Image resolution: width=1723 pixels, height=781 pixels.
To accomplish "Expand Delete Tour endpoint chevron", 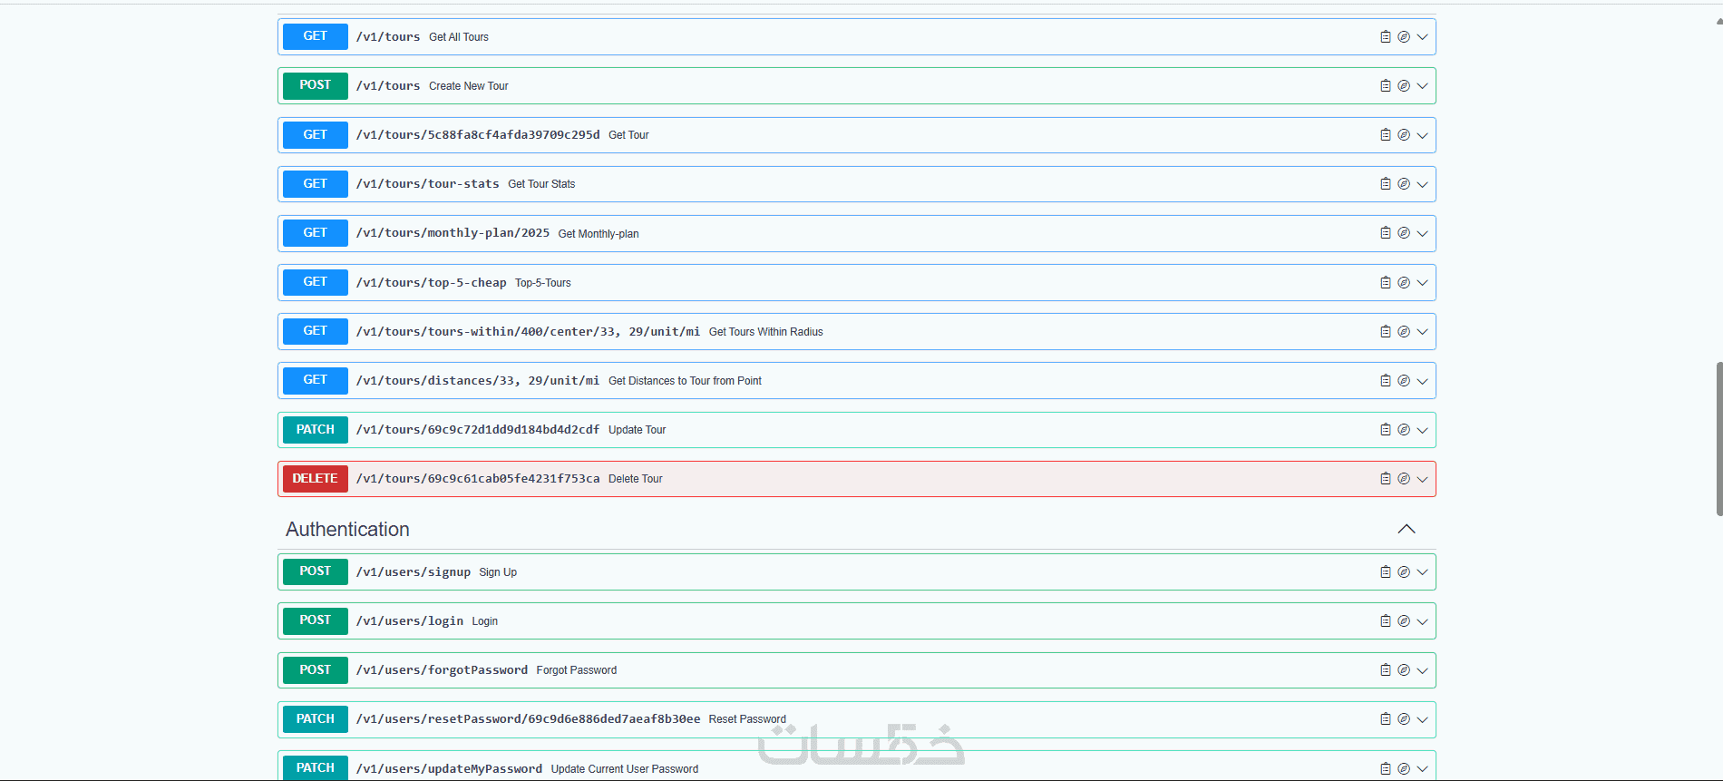I will click(x=1422, y=479).
